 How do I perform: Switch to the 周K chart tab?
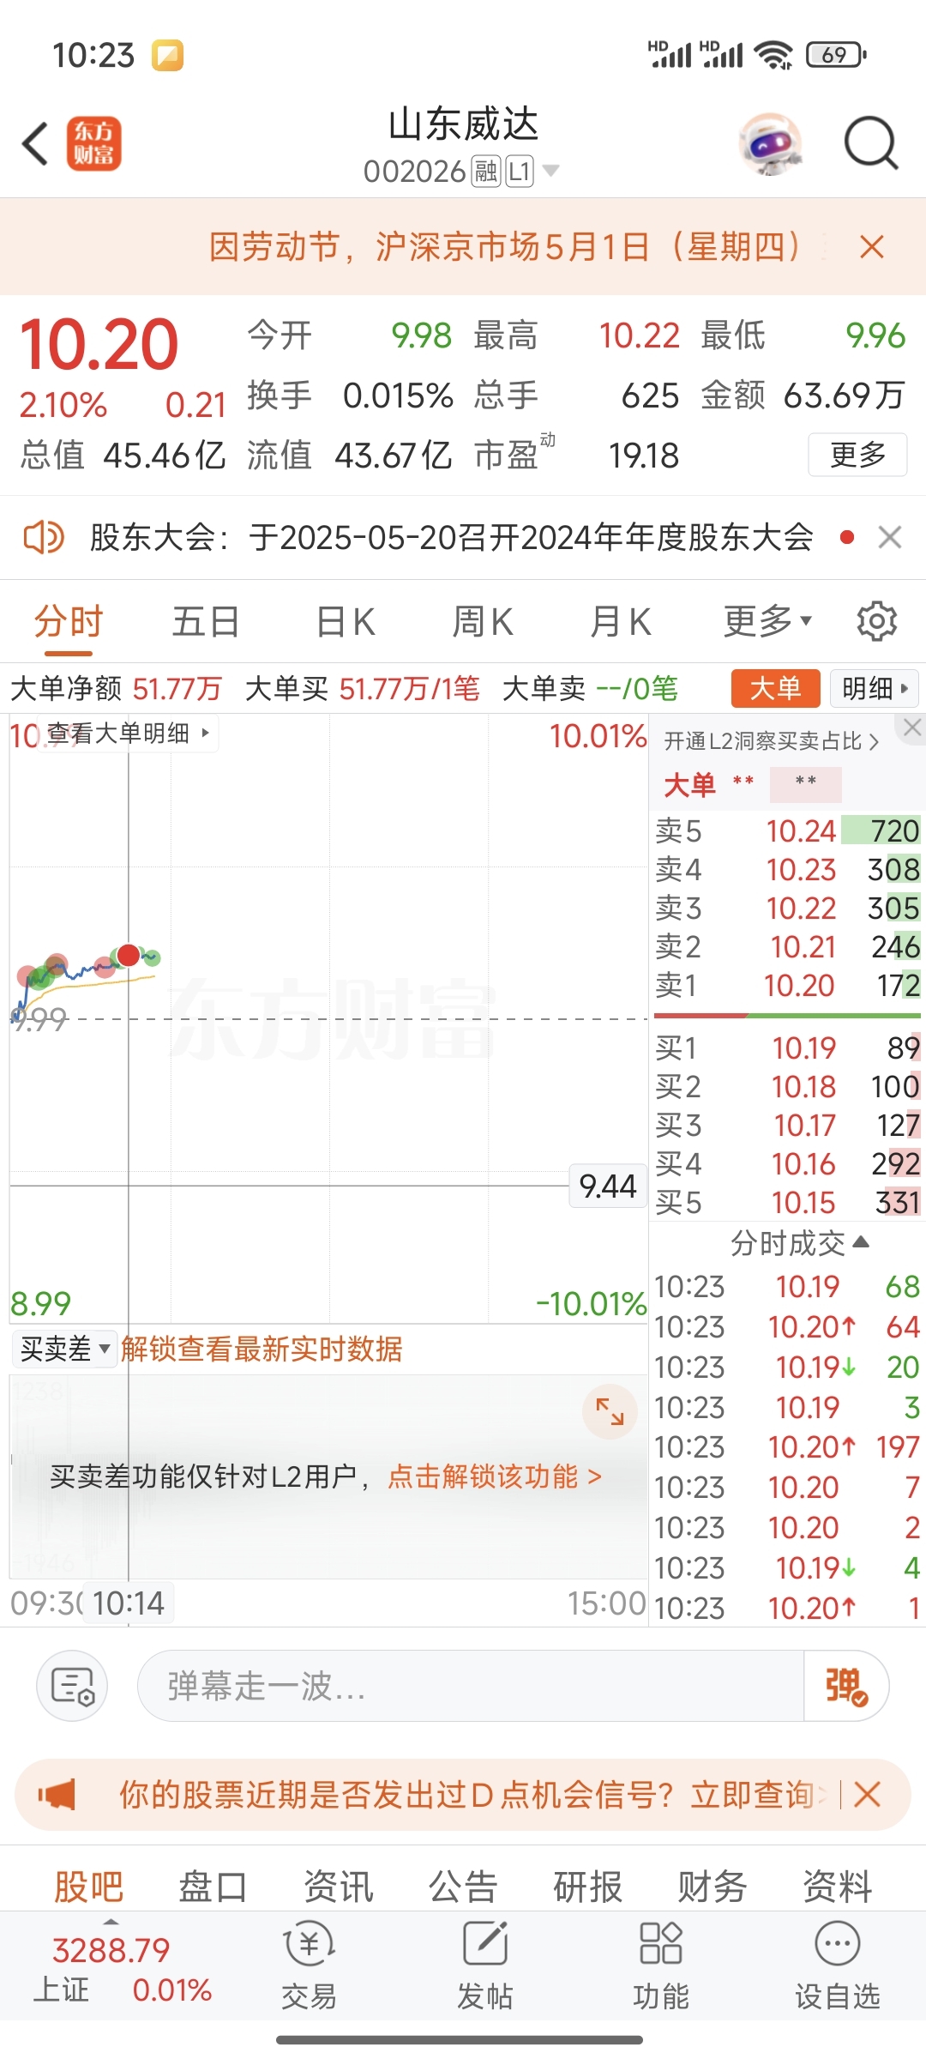coord(483,621)
